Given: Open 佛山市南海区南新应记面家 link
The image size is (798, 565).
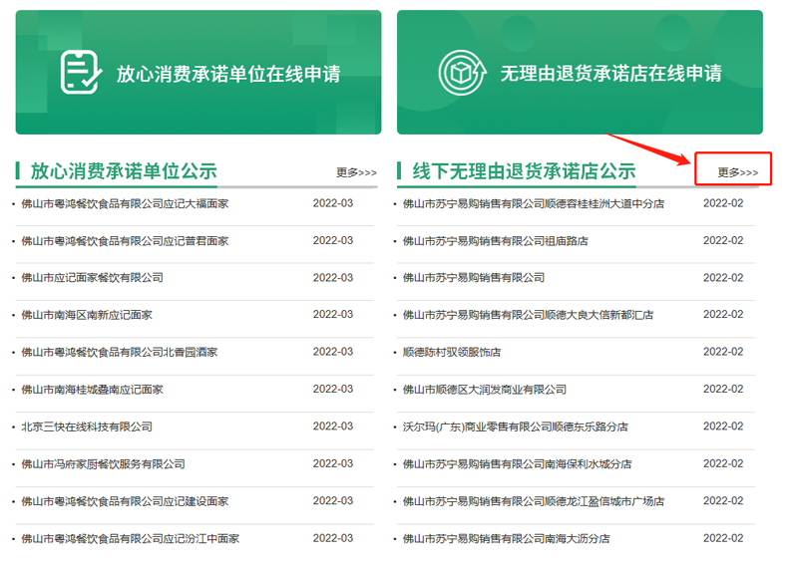Looking at the screenshot, I should (x=87, y=315).
